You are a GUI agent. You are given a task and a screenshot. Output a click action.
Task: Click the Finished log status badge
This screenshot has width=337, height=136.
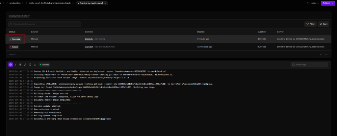pyautogui.click(x=44, y=65)
